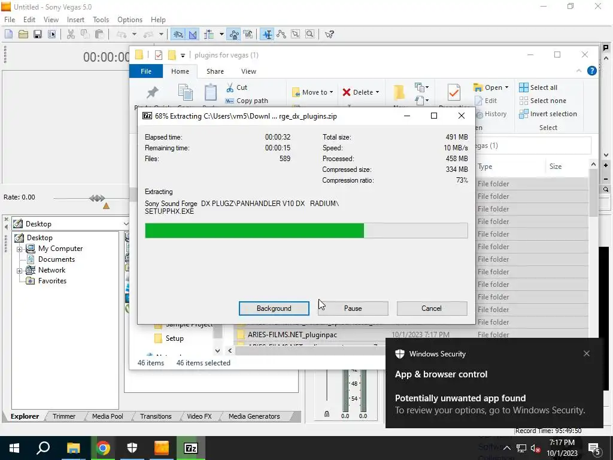Switch to the Media Generators tab
This screenshot has width=613, height=460.
[x=254, y=416]
